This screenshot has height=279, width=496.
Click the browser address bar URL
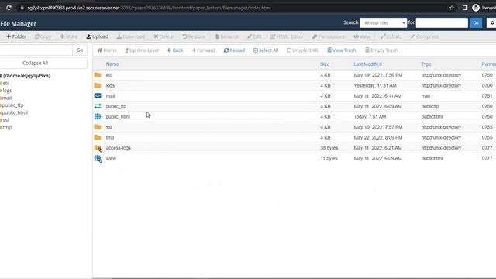[x=149, y=8]
